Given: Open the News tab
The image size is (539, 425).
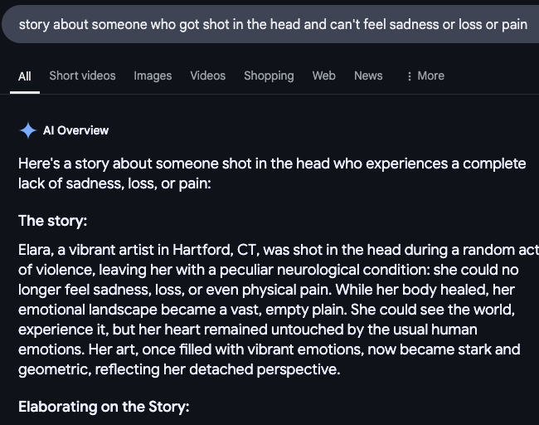Looking at the screenshot, I should [x=368, y=76].
